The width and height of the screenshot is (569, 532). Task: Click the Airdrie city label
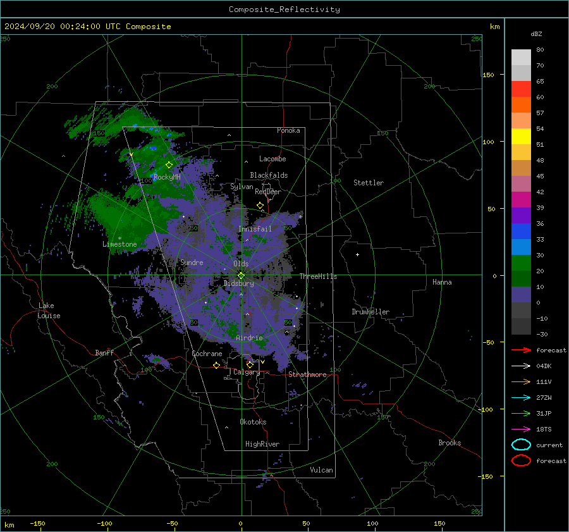coord(249,338)
